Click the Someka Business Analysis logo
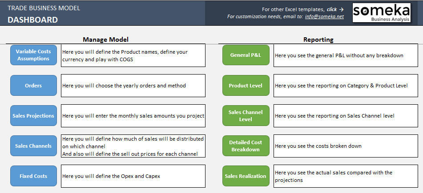Image resolution: width=423 pixels, height=193 pixels. [x=382, y=13]
